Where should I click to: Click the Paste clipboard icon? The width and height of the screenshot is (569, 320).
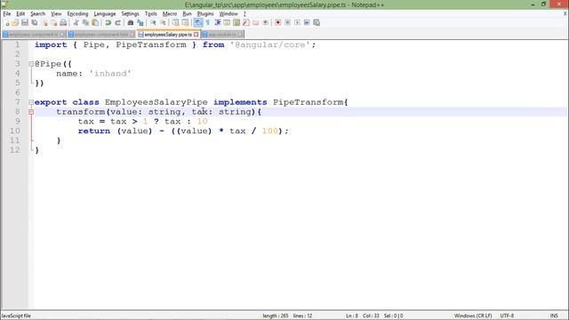pos(95,23)
